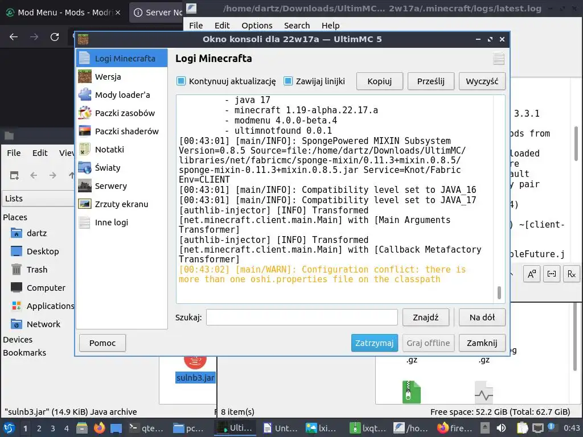Open Mody loader'a page
583x437 pixels.
pos(122,95)
